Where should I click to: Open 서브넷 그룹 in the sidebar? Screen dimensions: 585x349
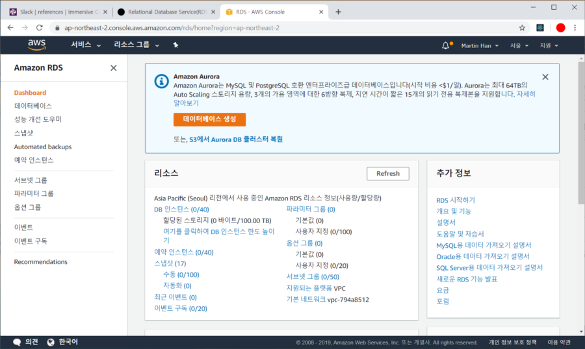click(31, 180)
